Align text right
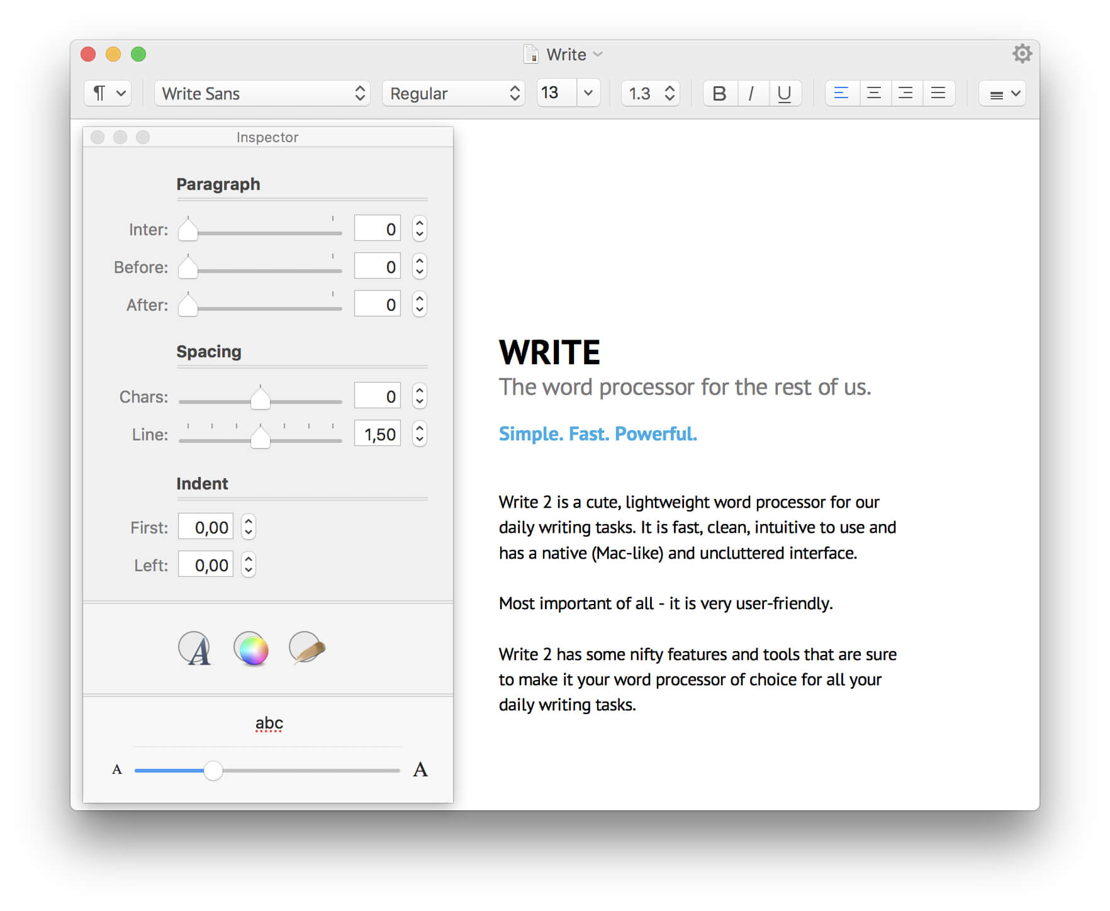This screenshot has width=1110, height=911. [x=907, y=93]
